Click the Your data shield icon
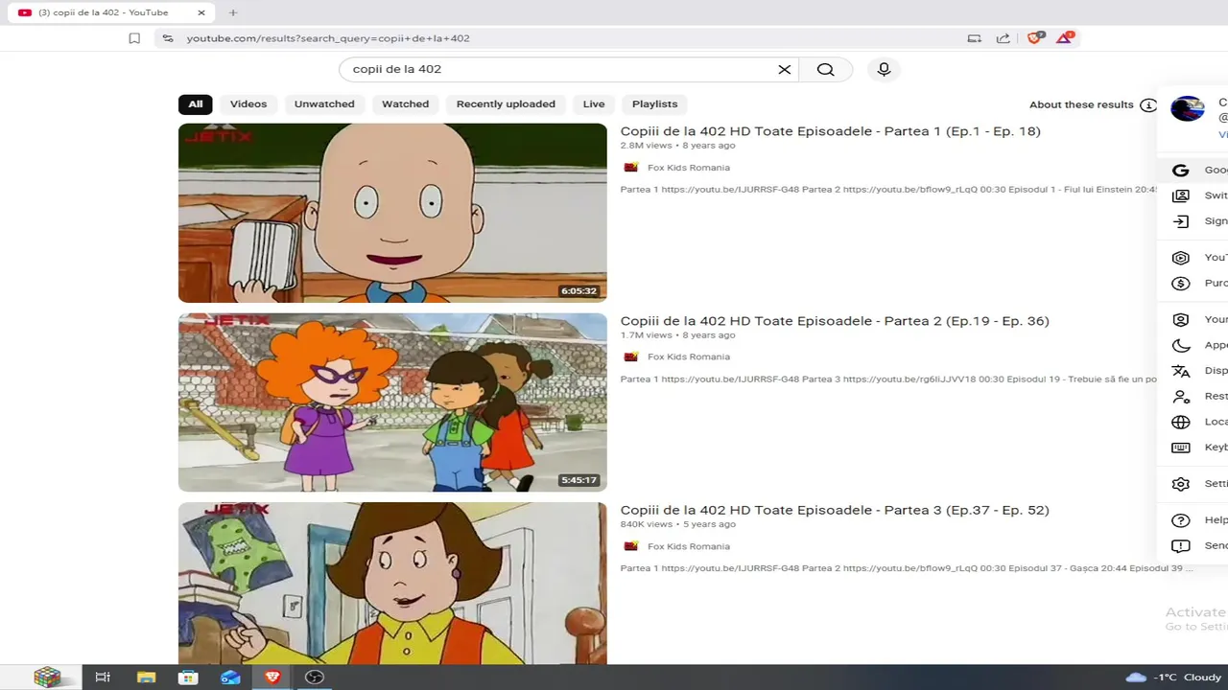Image resolution: width=1228 pixels, height=690 pixels. 1181,320
